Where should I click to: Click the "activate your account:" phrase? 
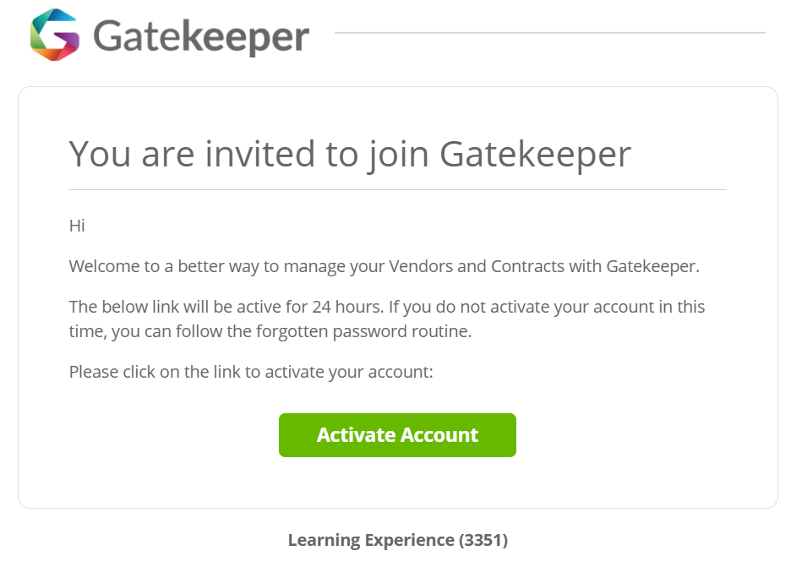(x=349, y=372)
